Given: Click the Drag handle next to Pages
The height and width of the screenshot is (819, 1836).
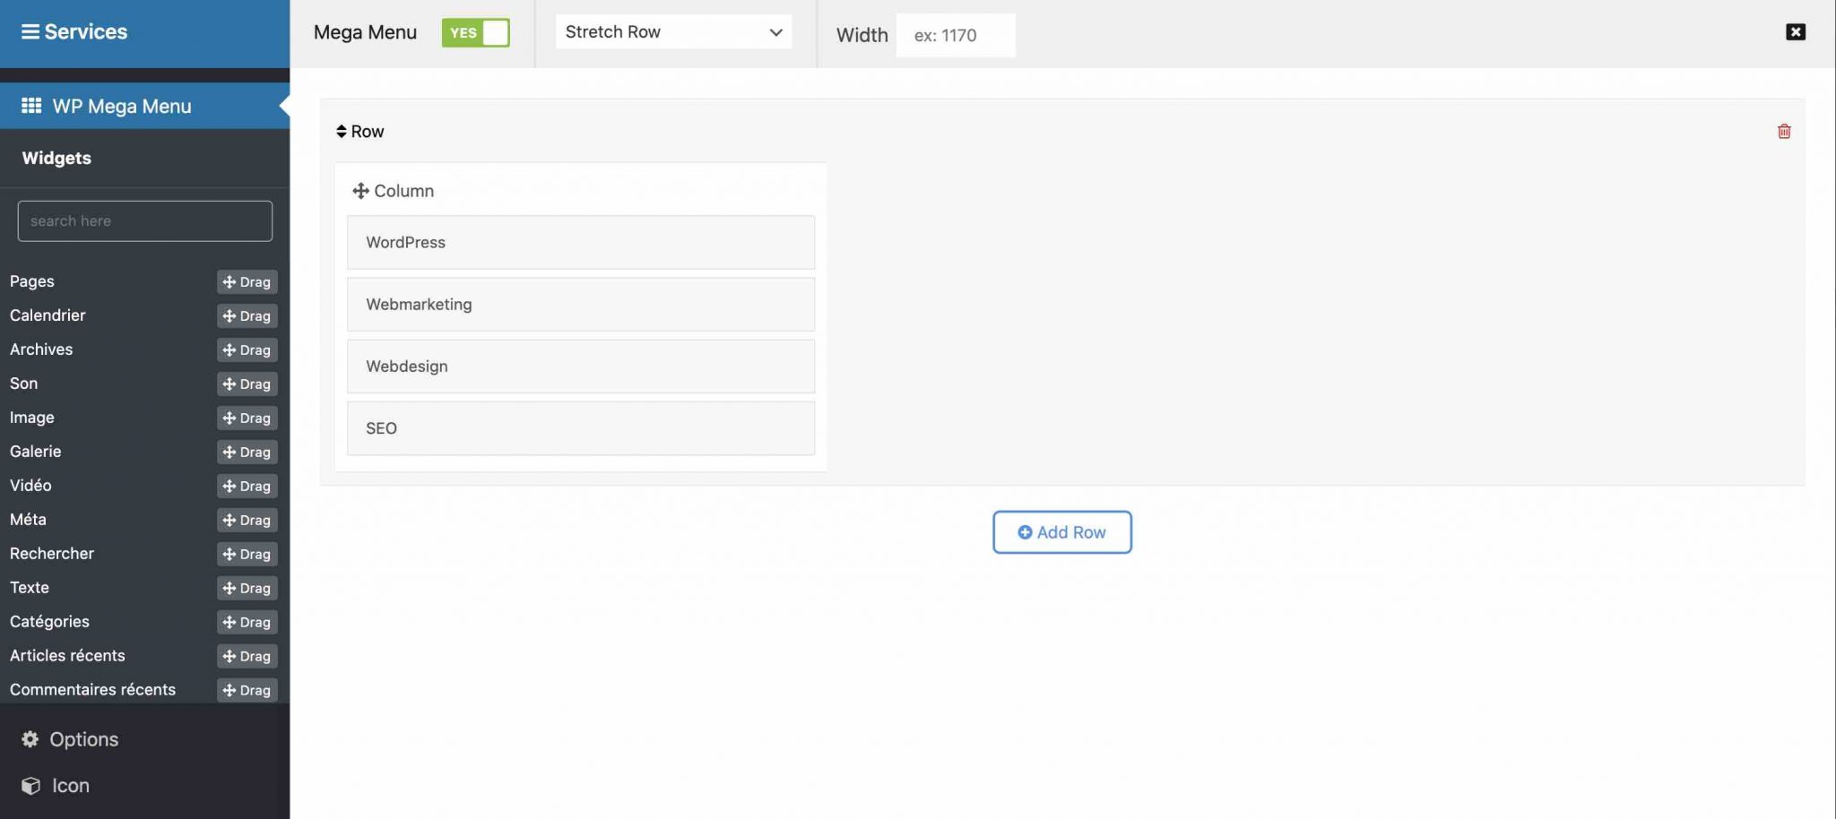Looking at the screenshot, I should [x=247, y=281].
